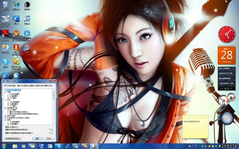Screen dimensions: 239x149
Task: Open the fourth headline in the feed gadget
Action: (227, 84)
